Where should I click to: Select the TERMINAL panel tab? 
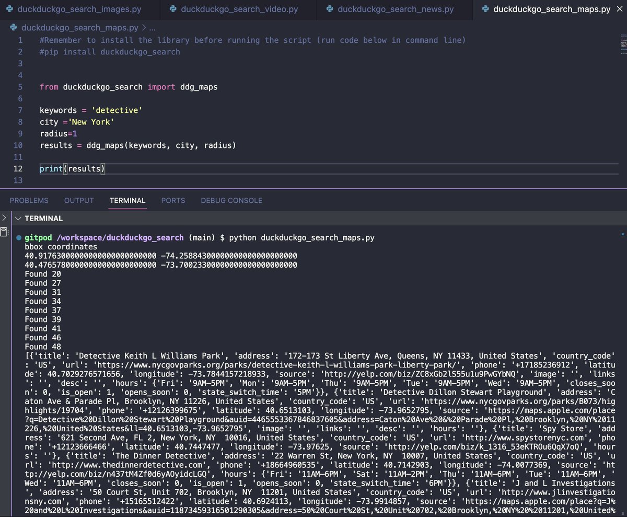127,200
